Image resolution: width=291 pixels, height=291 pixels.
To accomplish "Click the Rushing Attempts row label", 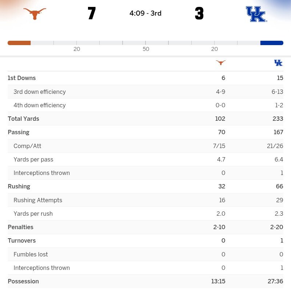I will (x=38, y=200).
